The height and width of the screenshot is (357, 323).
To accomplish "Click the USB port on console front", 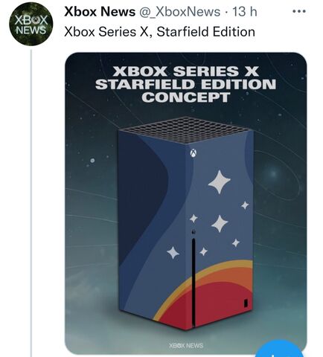I will tap(246, 303).
